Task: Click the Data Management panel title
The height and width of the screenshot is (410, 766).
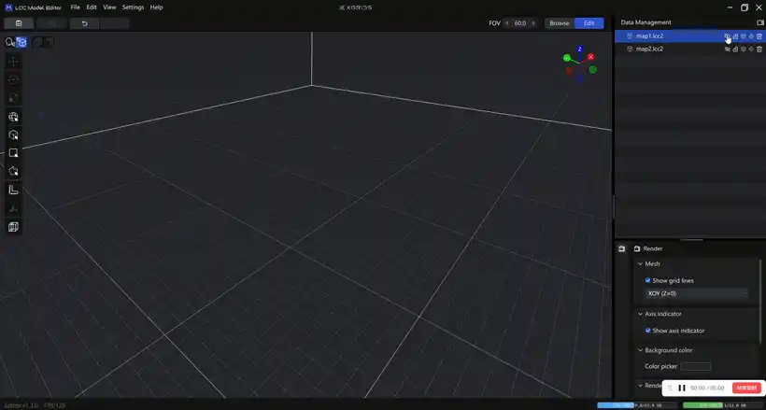Action: (645, 22)
